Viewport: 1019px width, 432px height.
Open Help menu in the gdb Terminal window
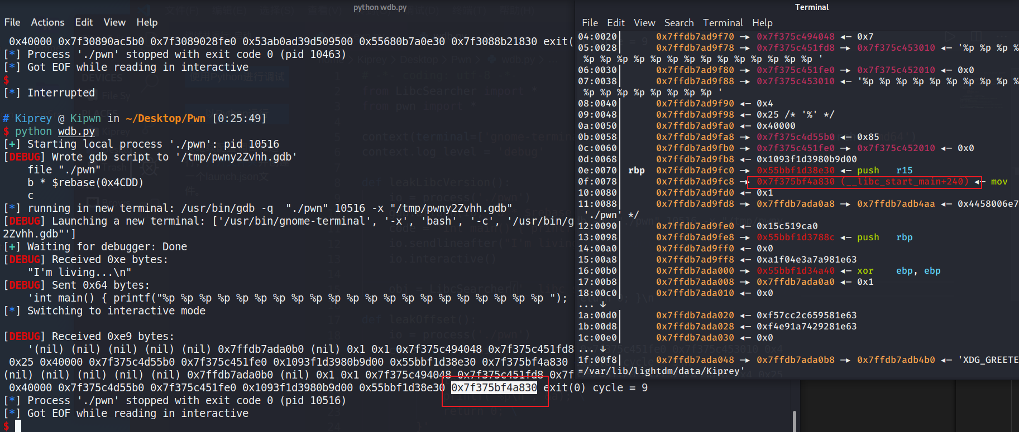click(762, 23)
